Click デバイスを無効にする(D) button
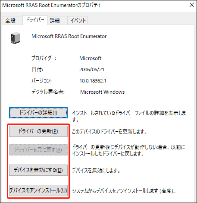The width and height of the screenshot is (197, 203). (x=38, y=170)
